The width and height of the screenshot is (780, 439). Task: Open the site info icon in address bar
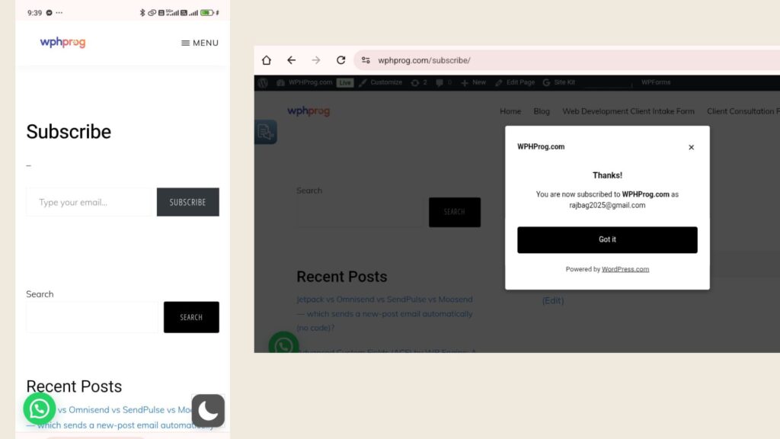point(366,60)
